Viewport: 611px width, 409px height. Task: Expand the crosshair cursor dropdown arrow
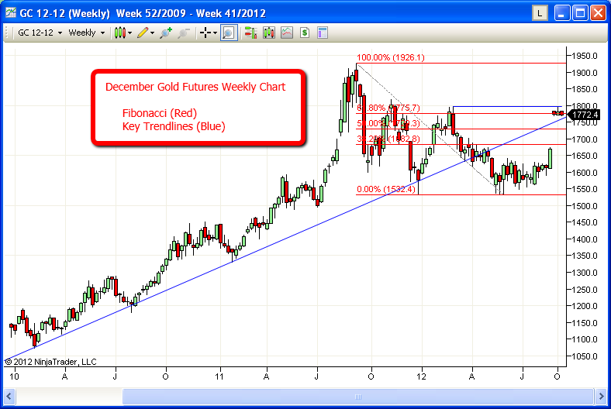[215, 33]
